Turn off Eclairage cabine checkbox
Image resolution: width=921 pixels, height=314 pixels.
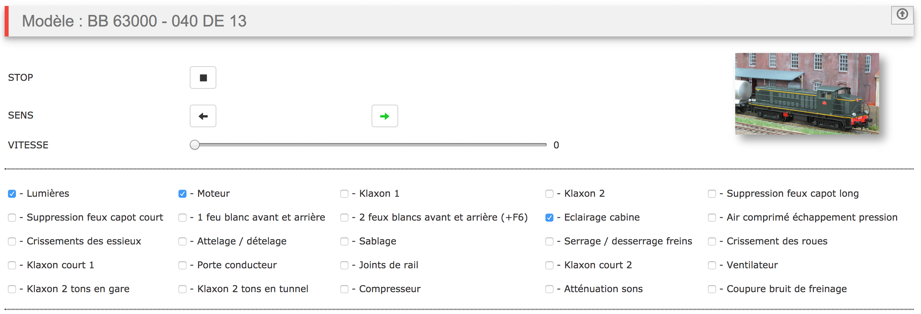(549, 218)
